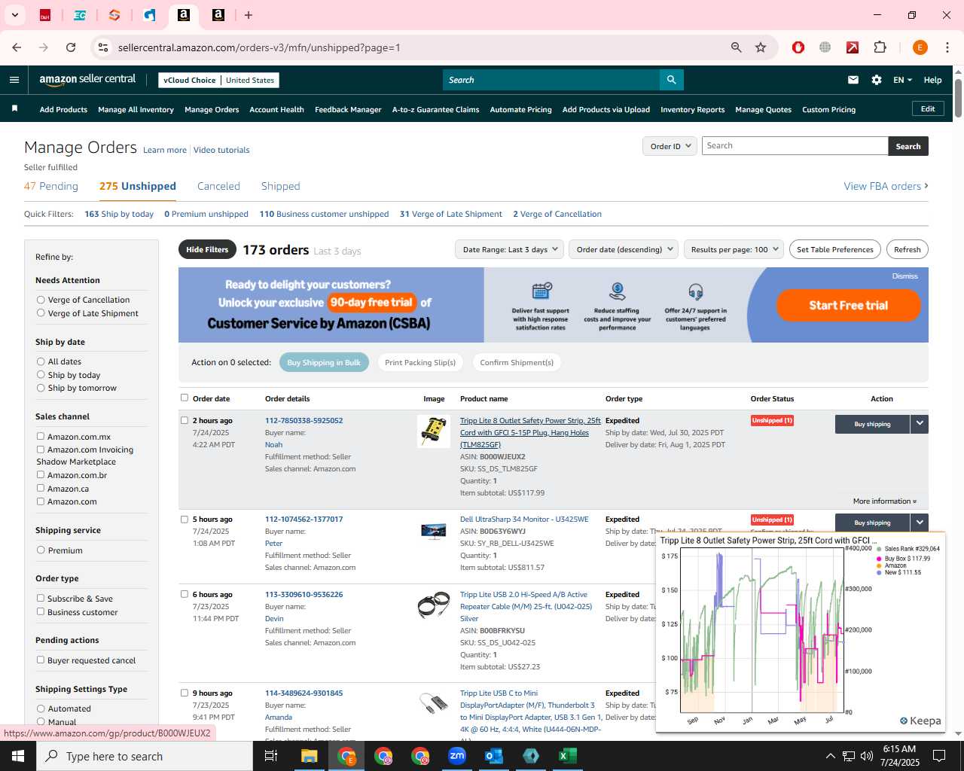Viewport: 964px width, 771px height.
Task: Check the Amazon.com.mx sales channel
Action: pyautogui.click(x=41, y=437)
